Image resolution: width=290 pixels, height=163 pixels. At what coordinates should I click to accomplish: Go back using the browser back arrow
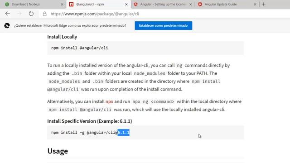coord(8,14)
